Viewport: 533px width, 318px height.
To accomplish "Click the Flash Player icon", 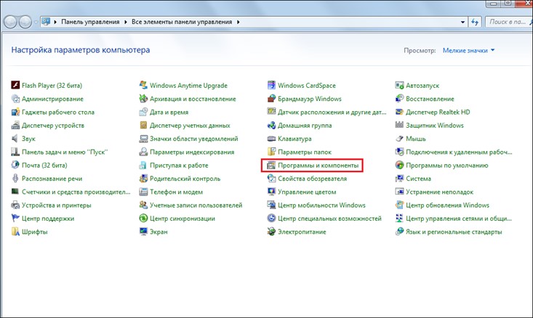I will pyautogui.click(x=16, y=86).
